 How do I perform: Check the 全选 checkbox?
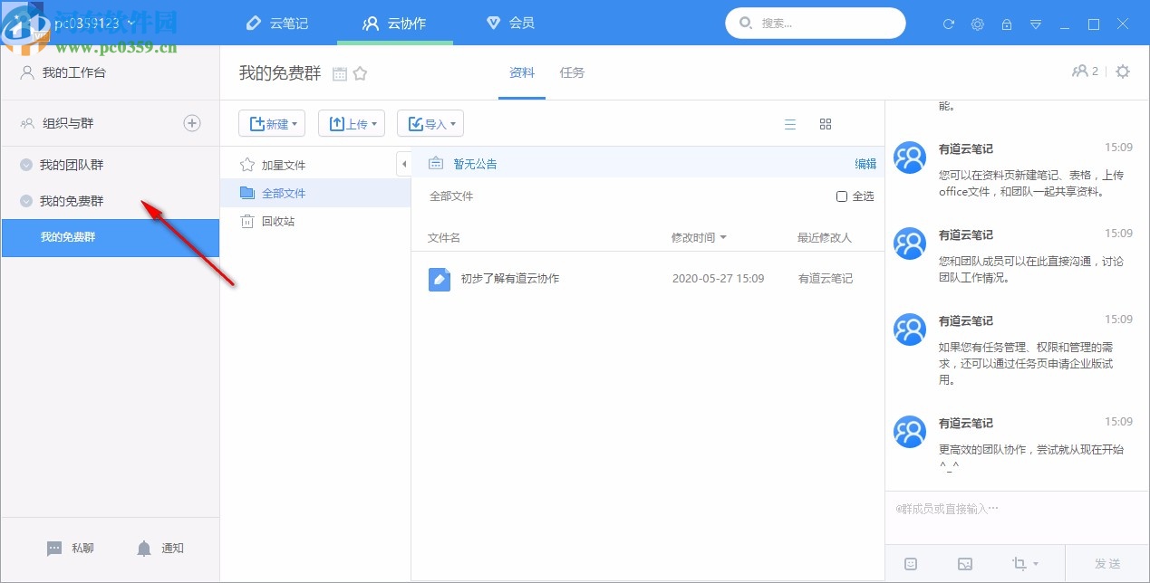point(842,196)
